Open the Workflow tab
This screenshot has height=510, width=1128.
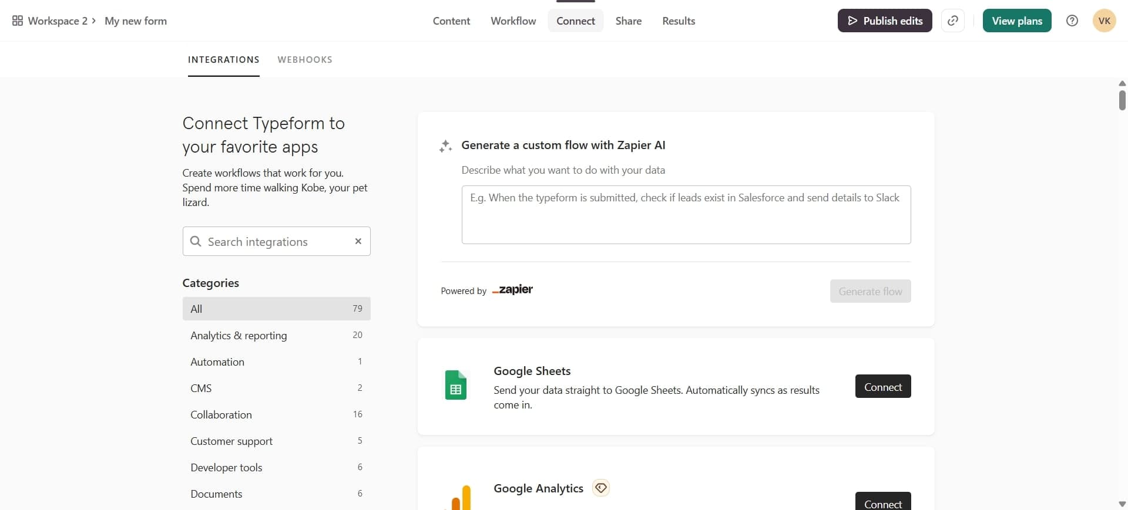(513, 21)
